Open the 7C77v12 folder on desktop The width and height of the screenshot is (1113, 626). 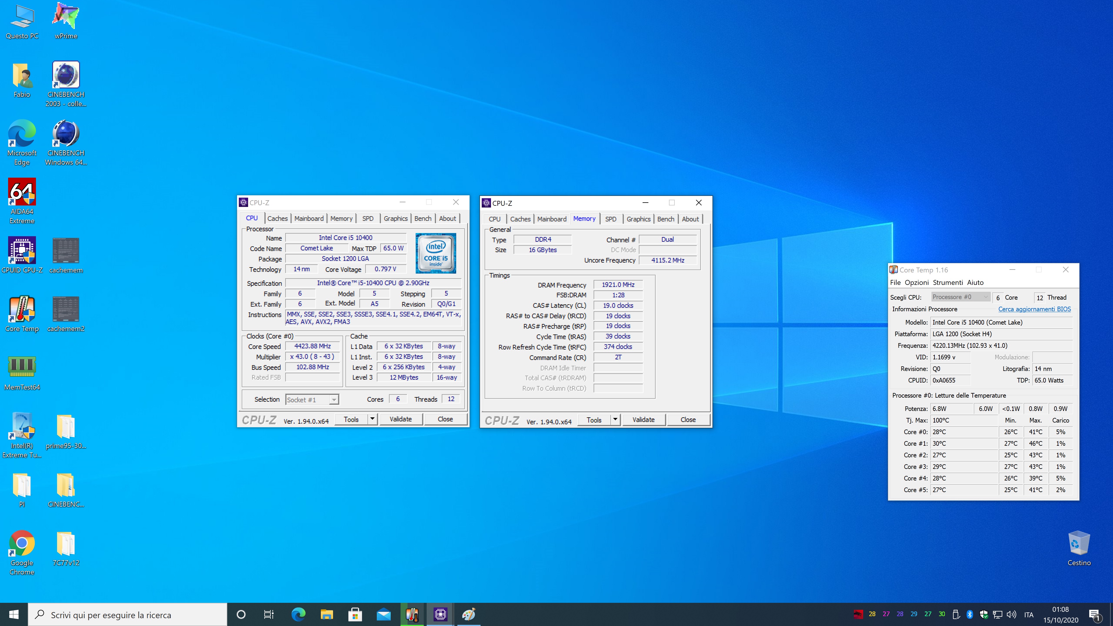(x=66, y=548)
